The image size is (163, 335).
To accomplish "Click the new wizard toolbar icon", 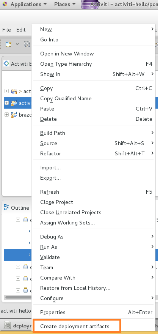I will (8, 44).
